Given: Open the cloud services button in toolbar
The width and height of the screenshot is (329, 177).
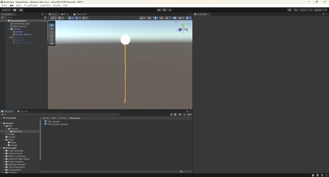Looking at the screenshot, I should (x=15, y=10).
